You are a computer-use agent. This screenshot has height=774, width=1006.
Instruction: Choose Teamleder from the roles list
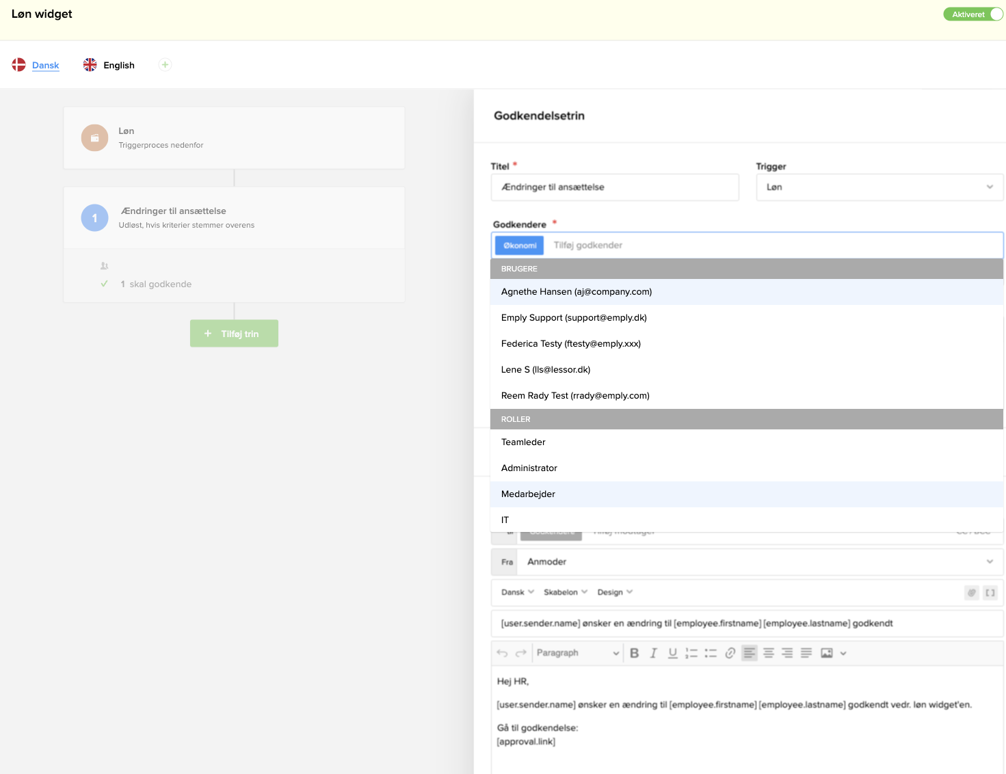coord(523,442)
